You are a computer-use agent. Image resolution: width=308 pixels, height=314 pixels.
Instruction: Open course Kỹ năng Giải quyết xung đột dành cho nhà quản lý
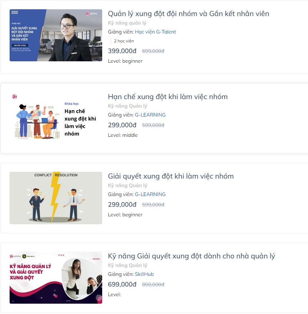click(192, 256)
